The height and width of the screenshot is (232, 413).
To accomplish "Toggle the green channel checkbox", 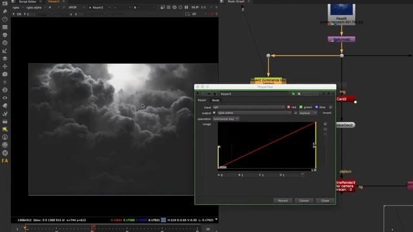I will coord(301,107).
